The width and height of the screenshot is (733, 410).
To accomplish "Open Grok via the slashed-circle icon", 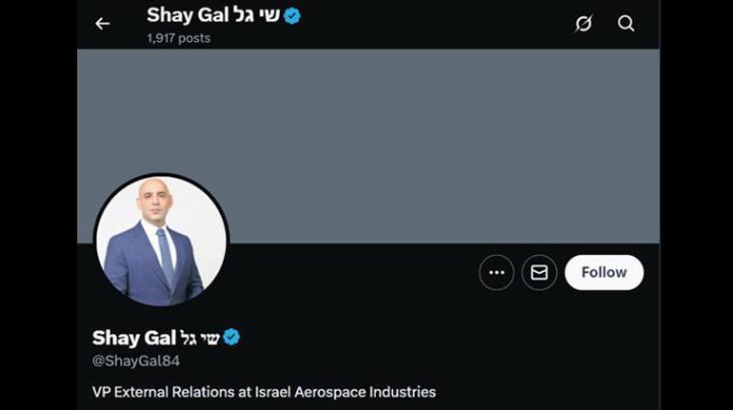I will point(584,24).
